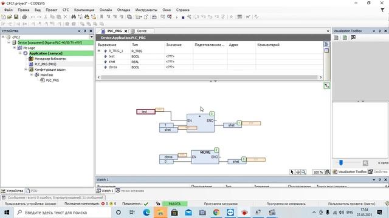
Task: Click the Find binoculars icon
Action: pos(74,17)
